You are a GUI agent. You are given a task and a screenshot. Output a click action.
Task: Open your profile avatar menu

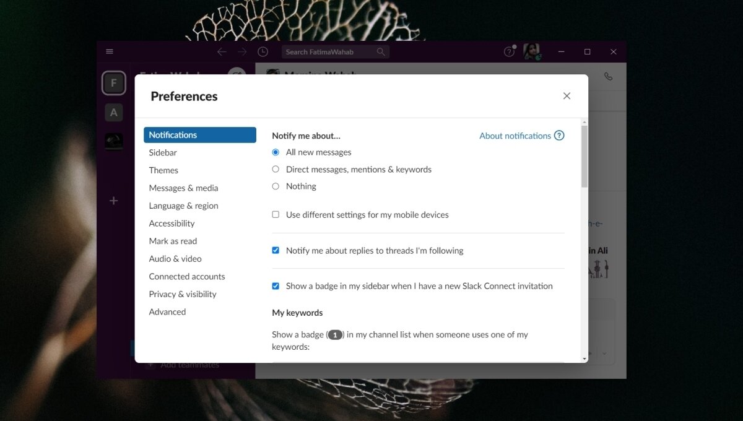[532, 52]
